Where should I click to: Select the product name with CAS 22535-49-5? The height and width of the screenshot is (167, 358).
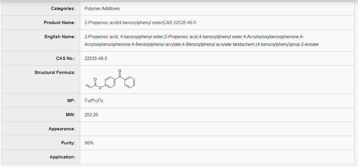[140, 23]
